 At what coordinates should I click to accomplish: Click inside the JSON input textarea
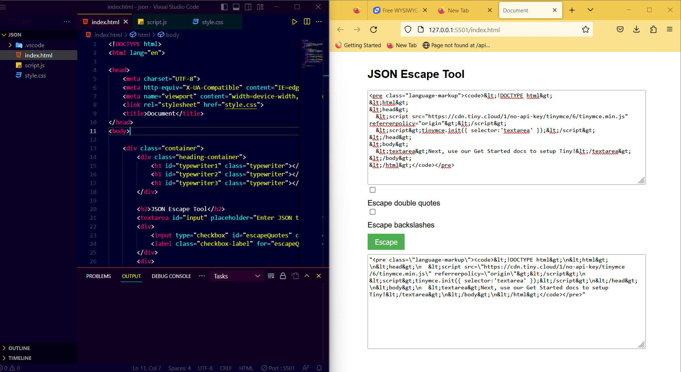click(507, 137)
